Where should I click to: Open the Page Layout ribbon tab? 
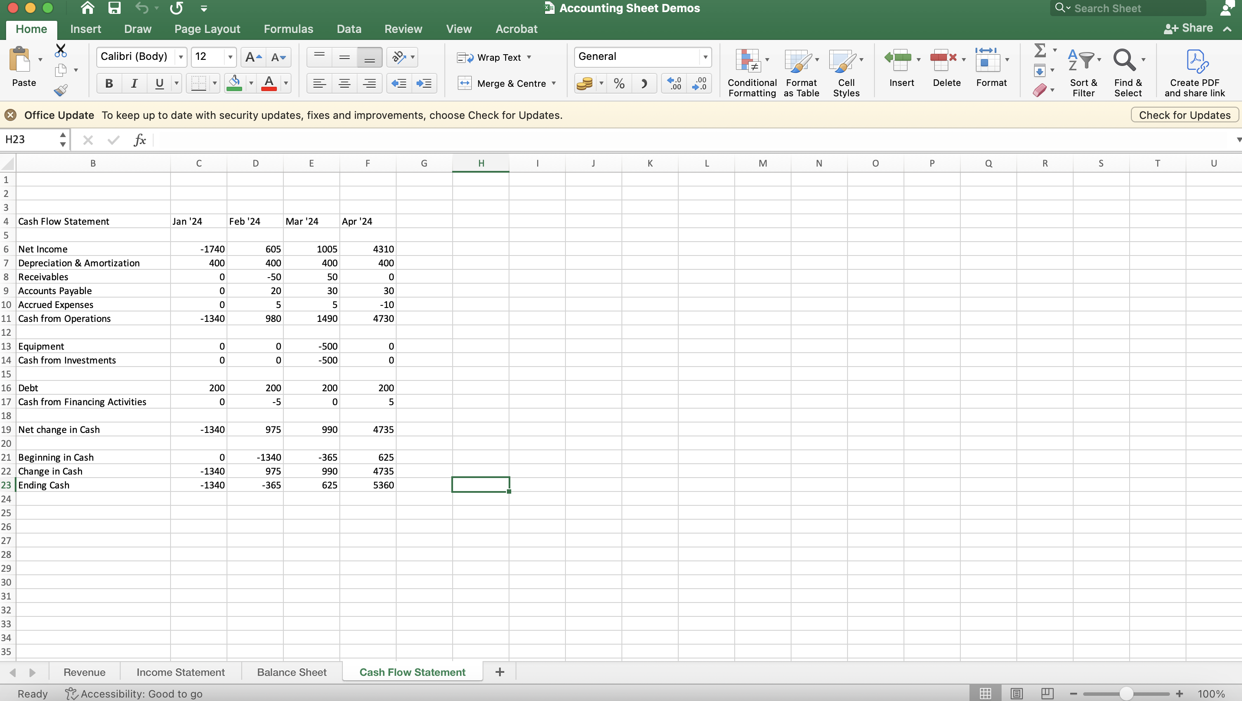click(207, 29)
